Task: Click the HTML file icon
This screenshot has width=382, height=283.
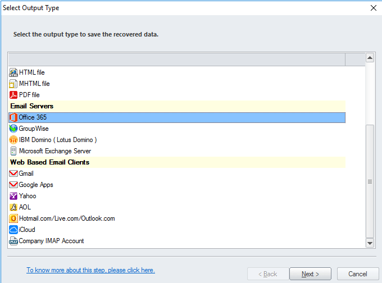Action: (13, 72)
